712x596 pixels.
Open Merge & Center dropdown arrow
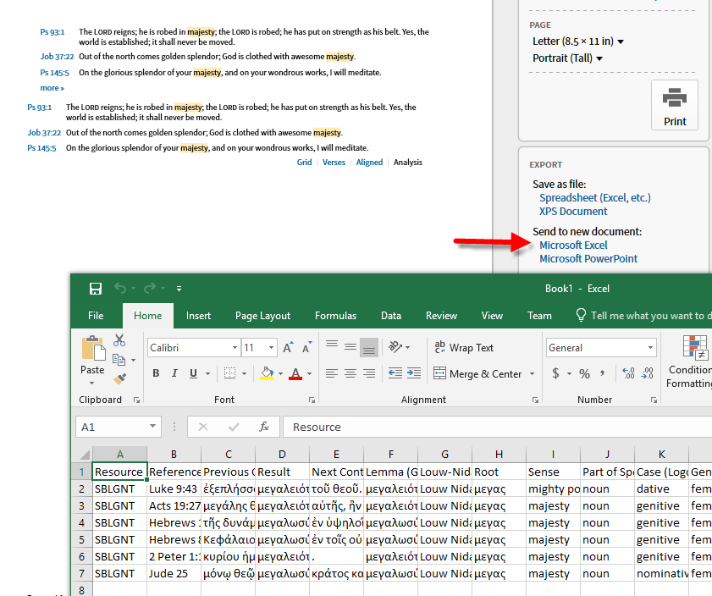[532, 374]
